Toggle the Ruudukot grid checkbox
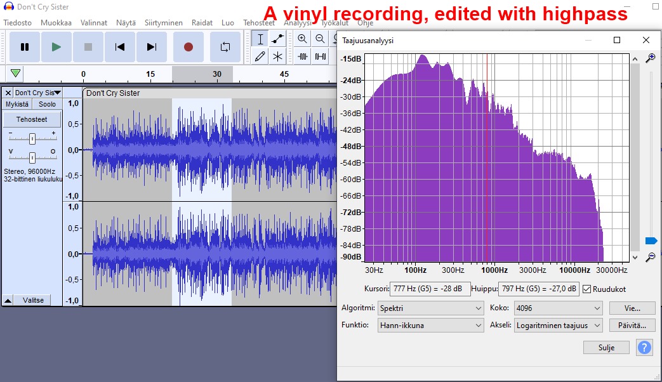The image size is (662, 382). [x=586, y=289]
